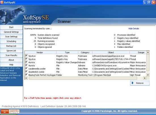Select the Aurora svcproc.exe file row
The height and width of the screenshot is (115, 156).
(x=86, y=65)
